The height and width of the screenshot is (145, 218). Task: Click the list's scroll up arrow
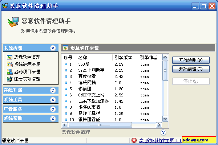(x=165, y=57)
